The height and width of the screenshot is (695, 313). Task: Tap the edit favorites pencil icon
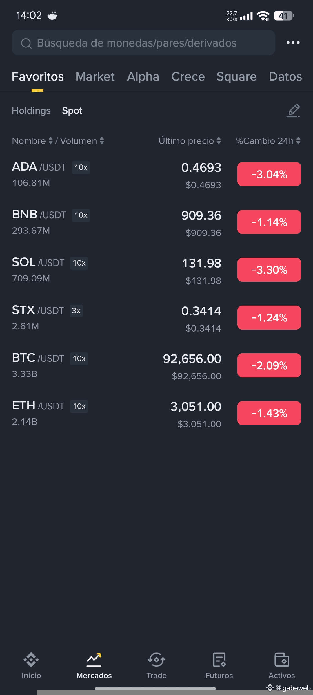pyautogui.click(x=293, y=110)
